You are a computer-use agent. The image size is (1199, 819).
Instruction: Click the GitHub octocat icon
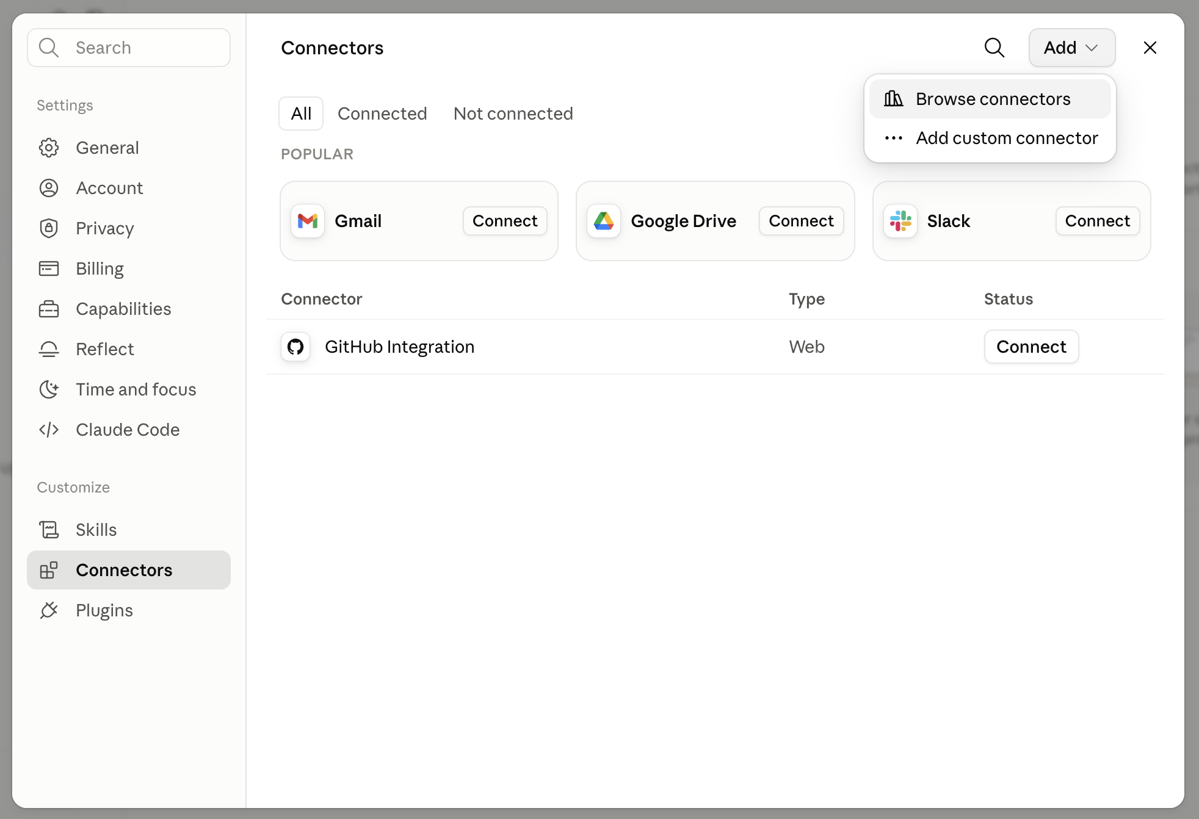pyautogui.click(x=295, y=347)
